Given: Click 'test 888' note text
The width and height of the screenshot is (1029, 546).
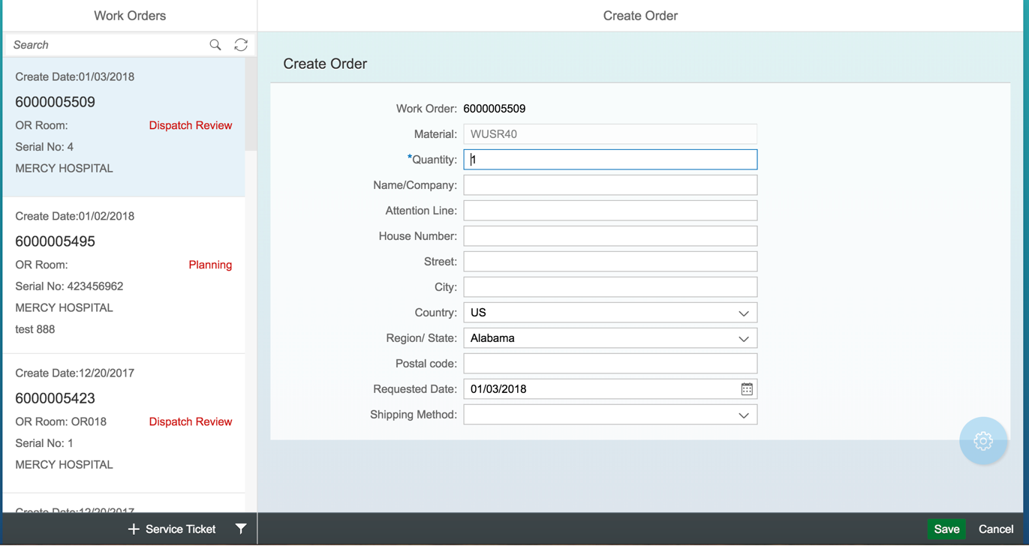Looking at the screenshot, I should tap(35, 329).
